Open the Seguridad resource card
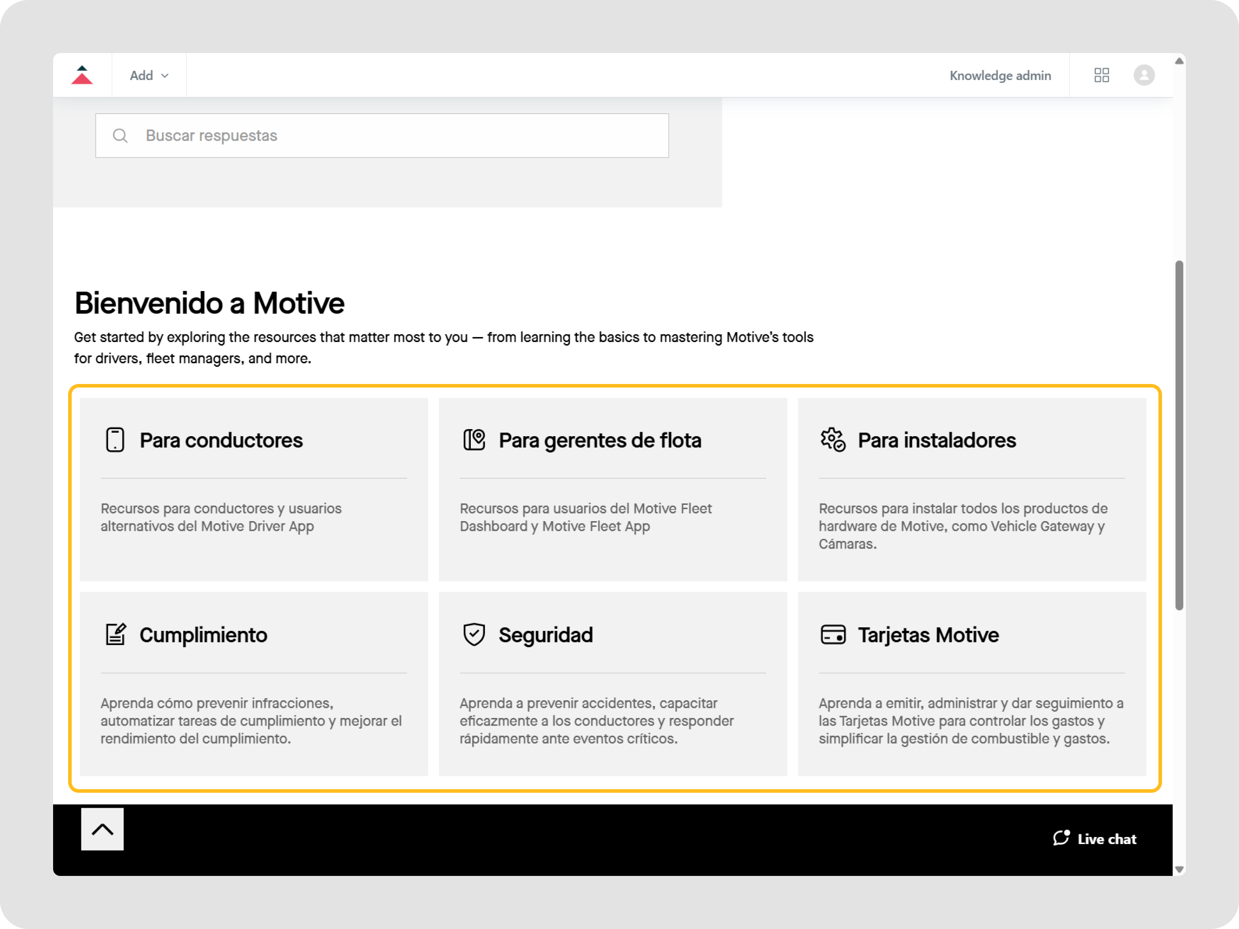Viewport: 1239px width, 929px height. pyautogui.click(x=613, y=684)
